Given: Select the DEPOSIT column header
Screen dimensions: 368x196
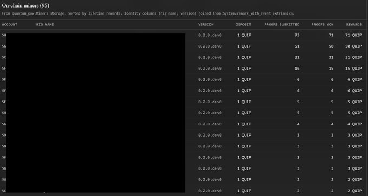Looking at the screenshot, I should point(244,25).
